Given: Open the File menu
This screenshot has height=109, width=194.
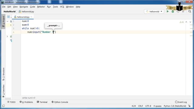Looking at the screenshot, I should tap(4, 7).
